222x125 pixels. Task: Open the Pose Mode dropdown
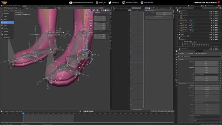click(7, 10)
